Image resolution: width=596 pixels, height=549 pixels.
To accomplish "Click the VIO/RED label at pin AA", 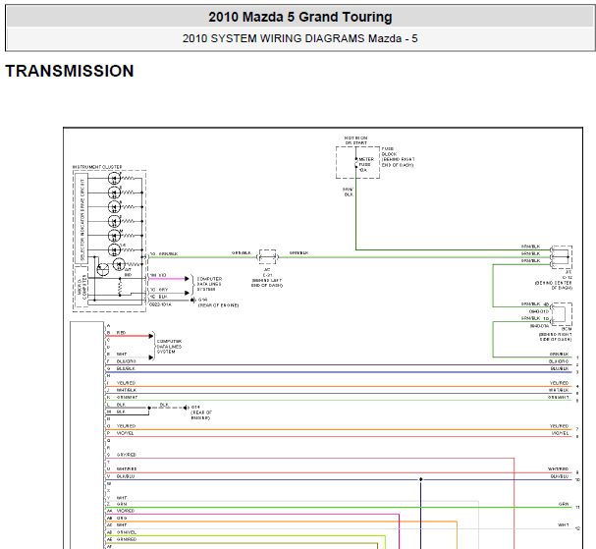I will 126,511.
